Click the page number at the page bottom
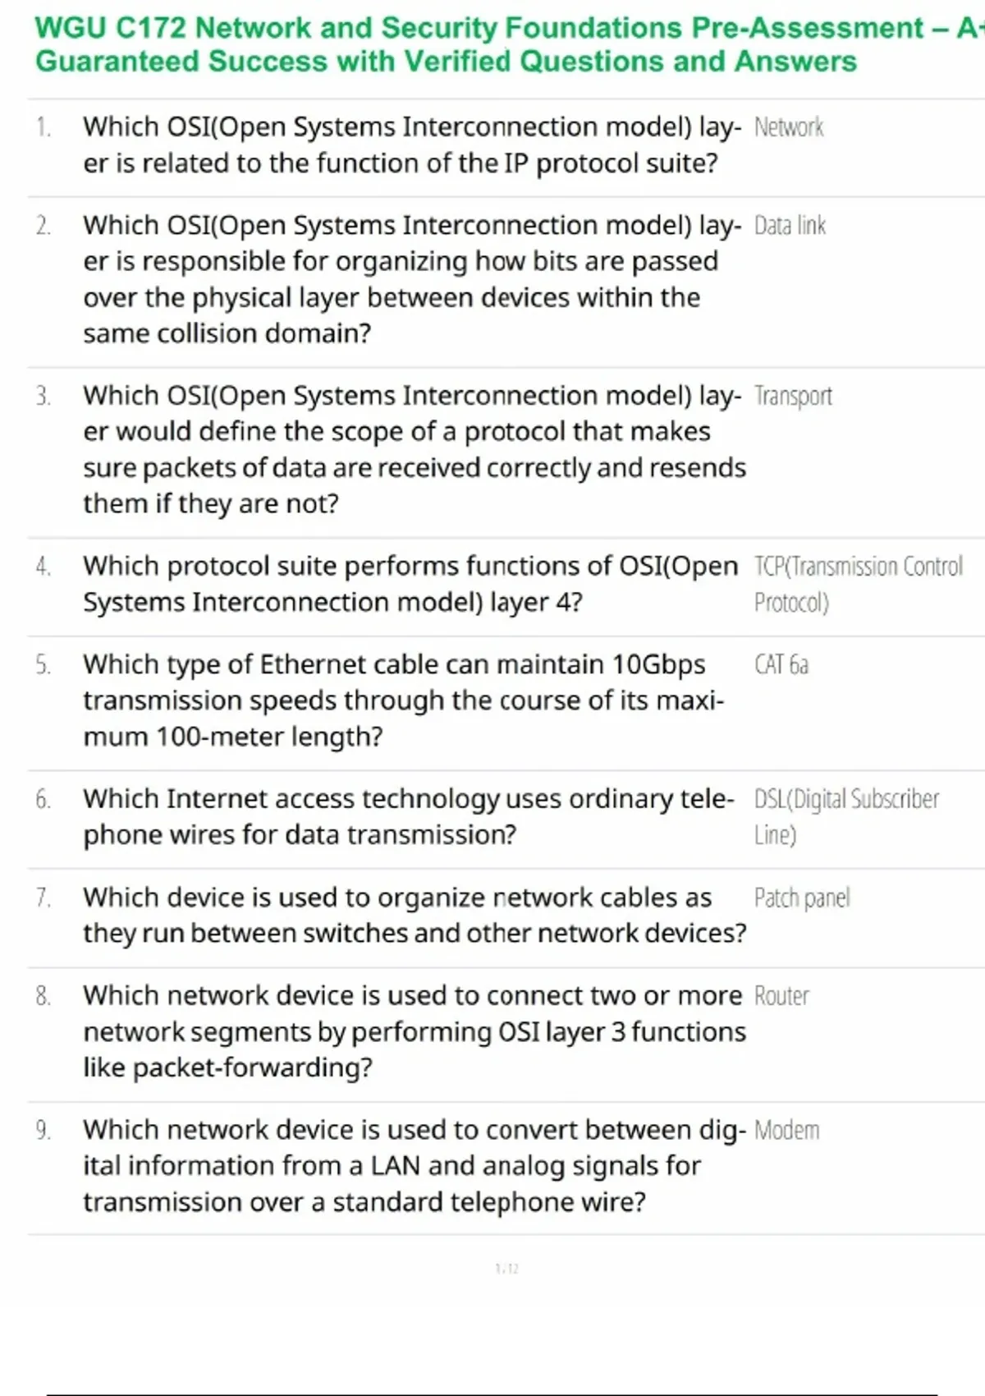The width and height of the screenshot is (985, 1396). (x=506, y=1269)
